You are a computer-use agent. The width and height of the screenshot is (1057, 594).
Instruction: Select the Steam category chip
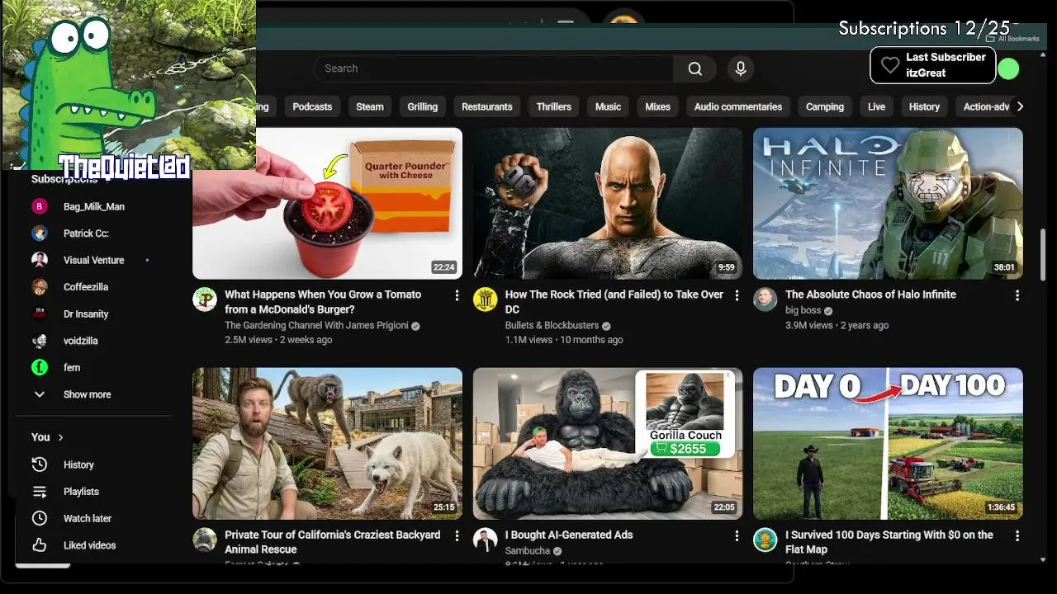[x=370, y=106]
